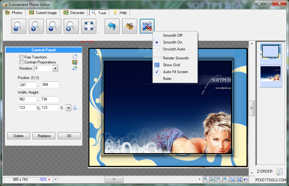This screenshot has width=289, height=186.
Task: Click the Delete button
Action: 19,136
